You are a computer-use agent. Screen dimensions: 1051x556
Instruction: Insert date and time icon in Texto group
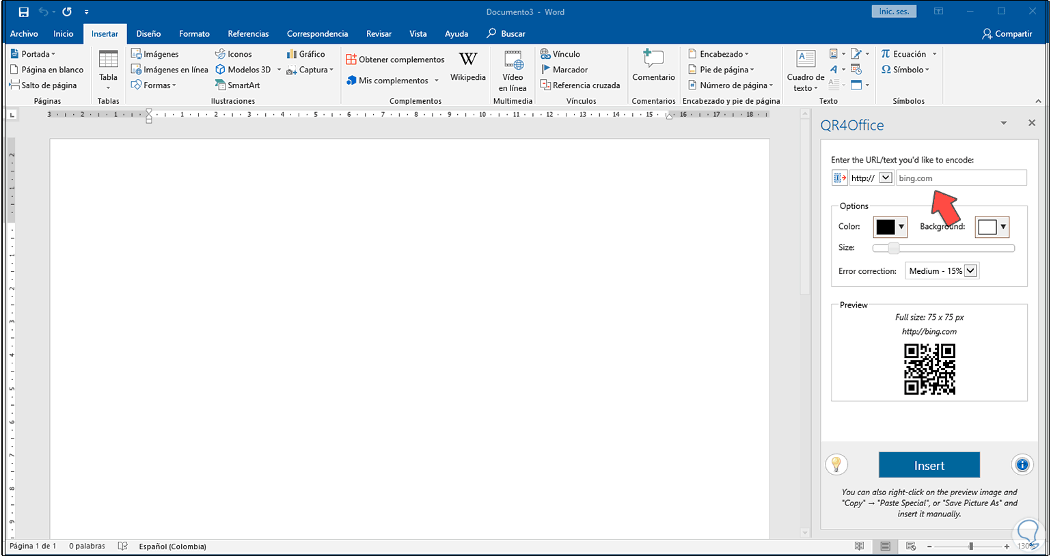coord(856,69)
